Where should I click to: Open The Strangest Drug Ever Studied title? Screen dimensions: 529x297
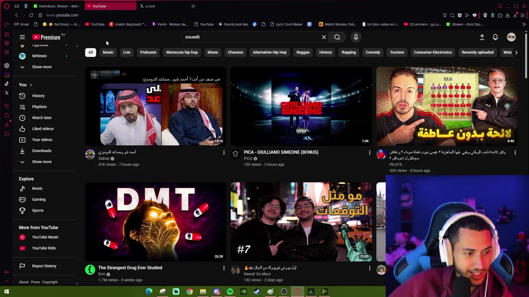click(x=130, y=268)
